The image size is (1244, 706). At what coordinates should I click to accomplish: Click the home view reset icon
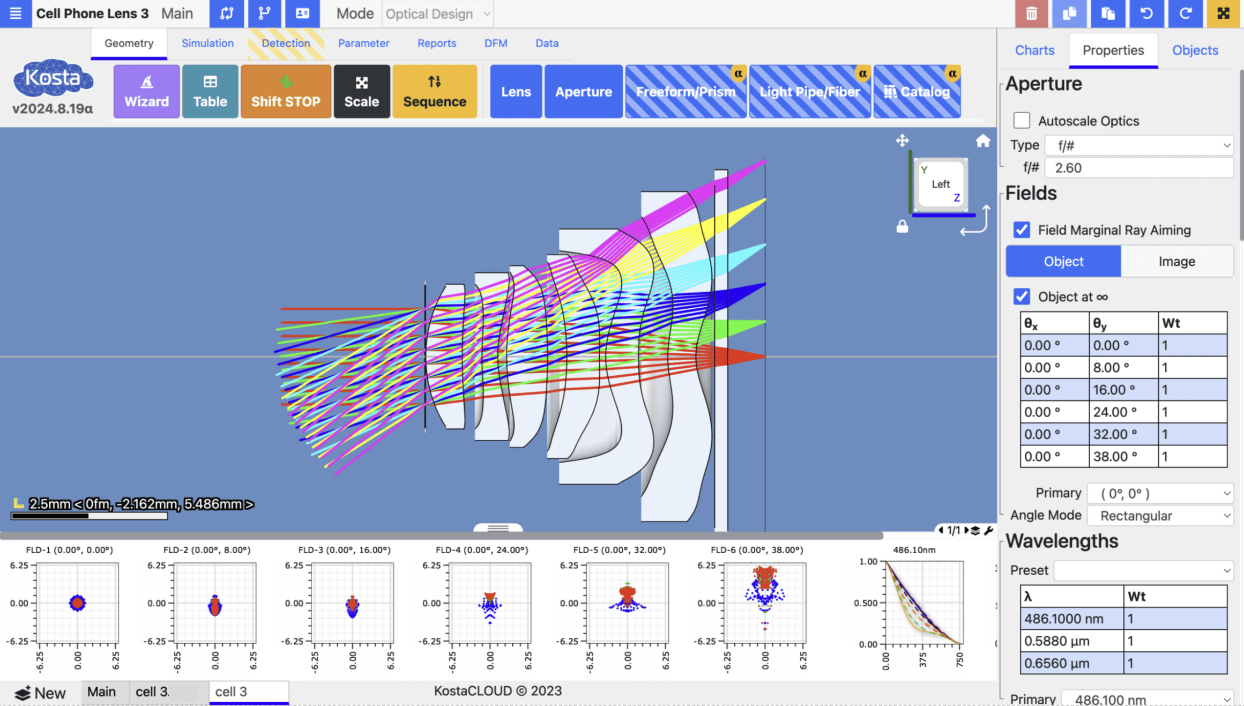(x=982, y=141)
